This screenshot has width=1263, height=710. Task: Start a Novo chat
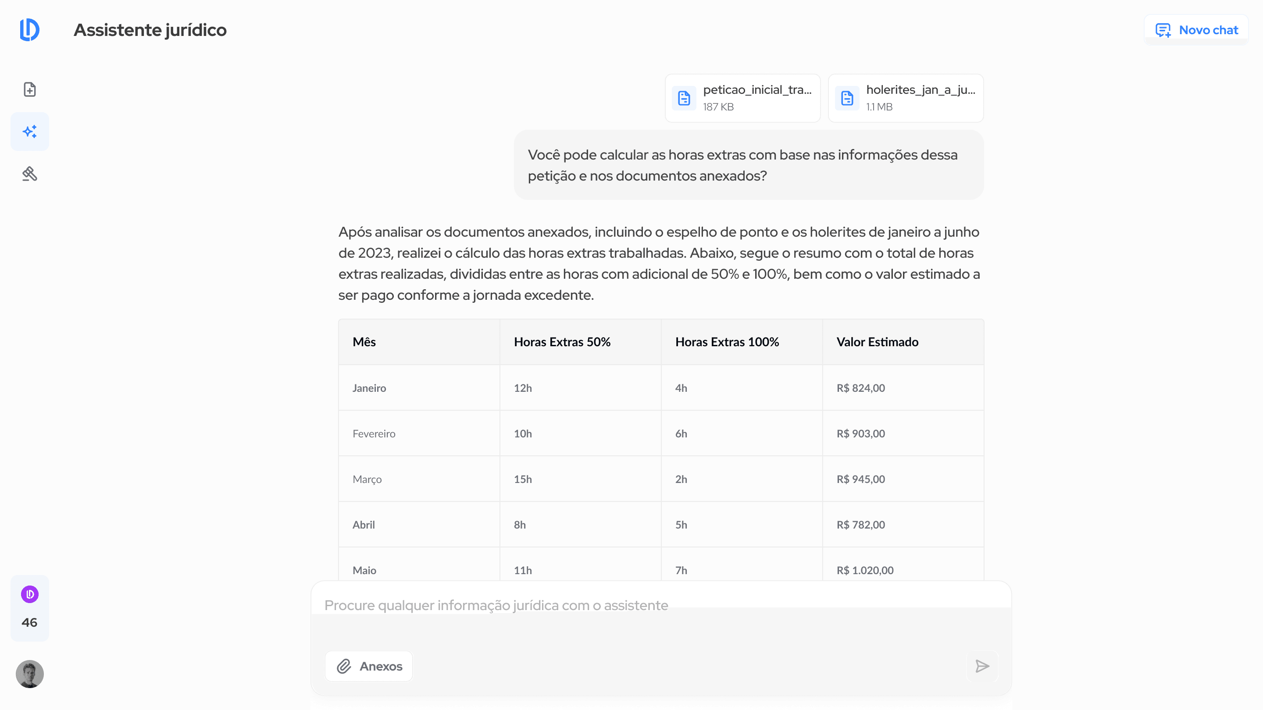pos(1196,30)
